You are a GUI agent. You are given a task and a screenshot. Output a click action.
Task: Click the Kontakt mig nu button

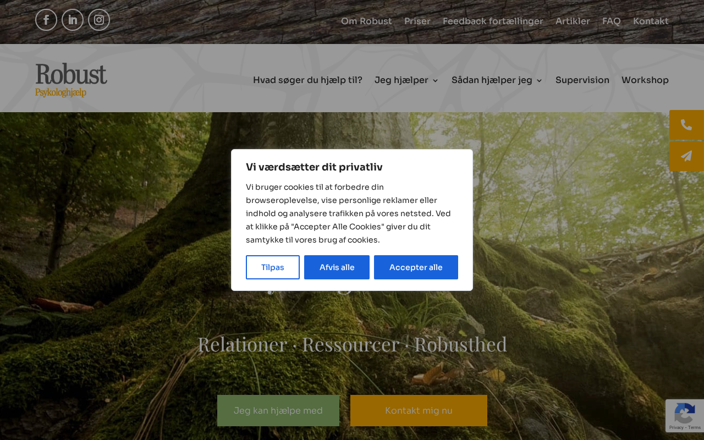[419, 410]
